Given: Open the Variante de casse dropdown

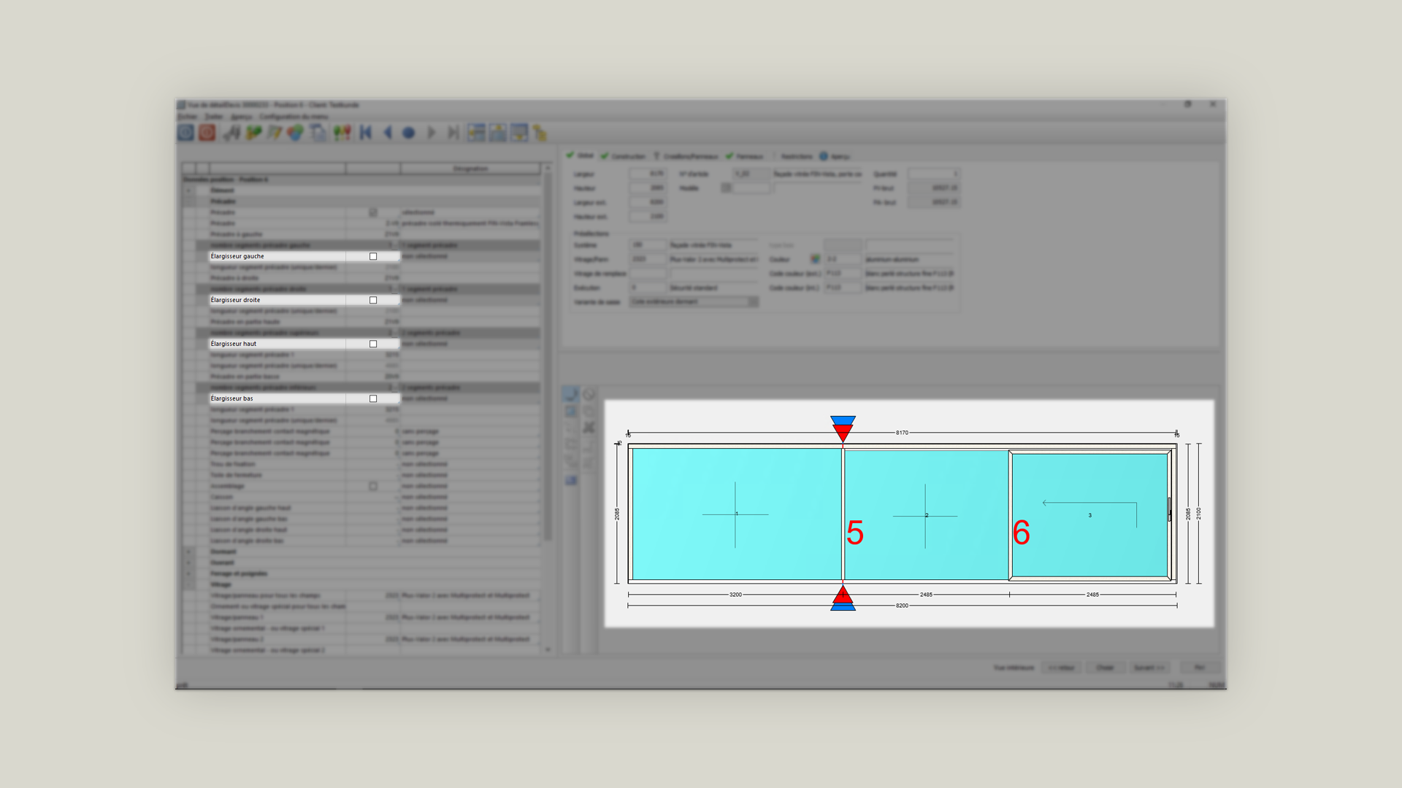Looking at the screenshot, I should click(x=694, y=301).
